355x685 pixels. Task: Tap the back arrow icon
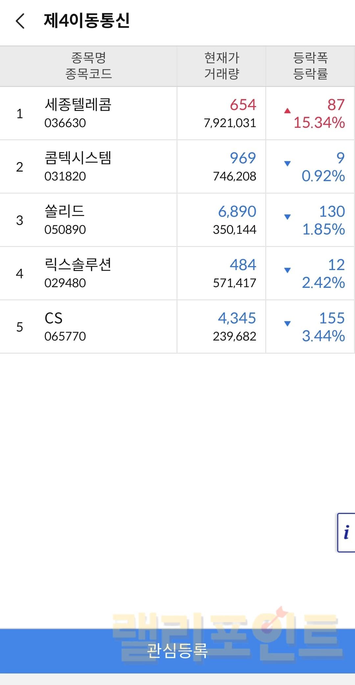[20, 21]
